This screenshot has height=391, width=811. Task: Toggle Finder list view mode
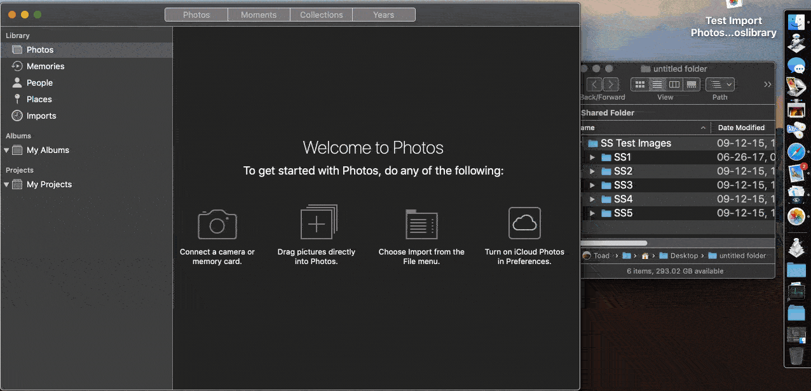pos(656,84)
